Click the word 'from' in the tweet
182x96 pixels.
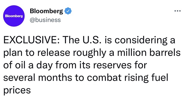tap(66, 65)
